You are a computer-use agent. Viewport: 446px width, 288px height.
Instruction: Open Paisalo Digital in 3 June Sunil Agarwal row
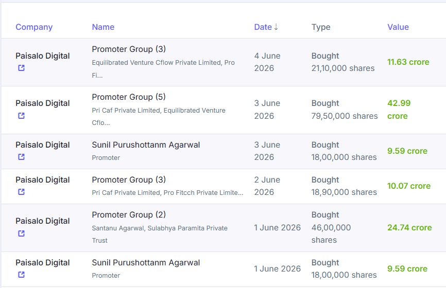43,145
